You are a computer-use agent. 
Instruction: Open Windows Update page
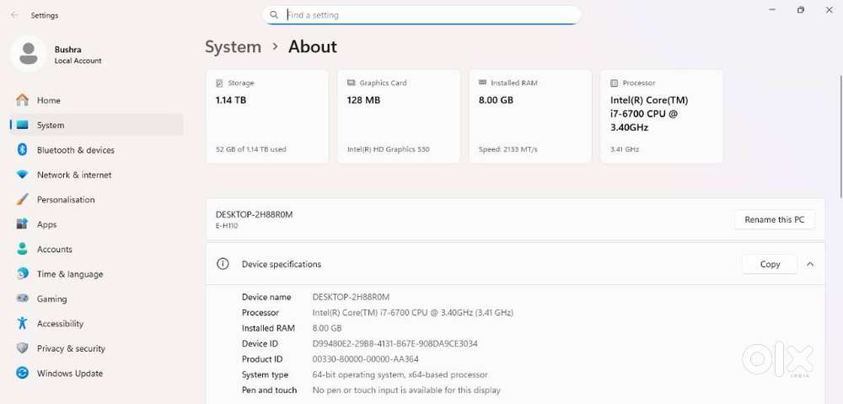[69, 374]
